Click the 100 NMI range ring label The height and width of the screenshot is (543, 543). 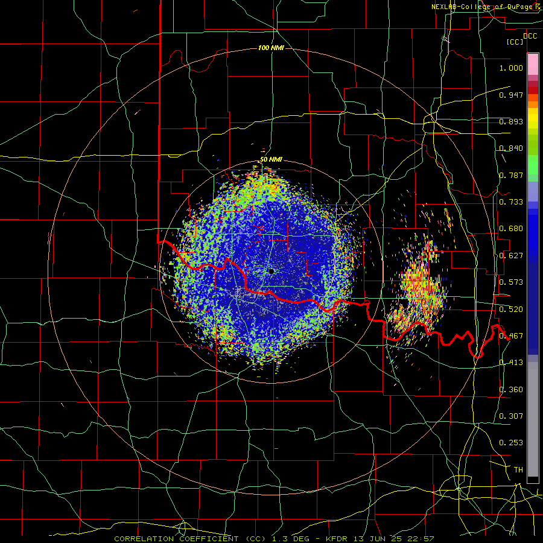click(271, 48)
